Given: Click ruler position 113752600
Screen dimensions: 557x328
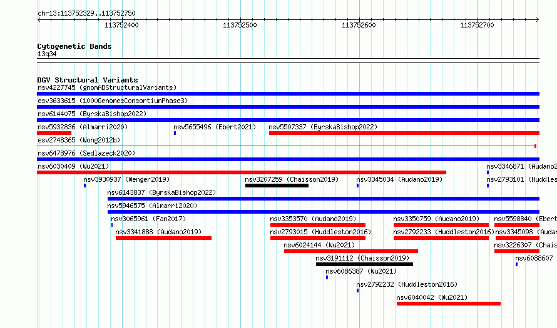Looking at the screenshot, I should point(359,25).
